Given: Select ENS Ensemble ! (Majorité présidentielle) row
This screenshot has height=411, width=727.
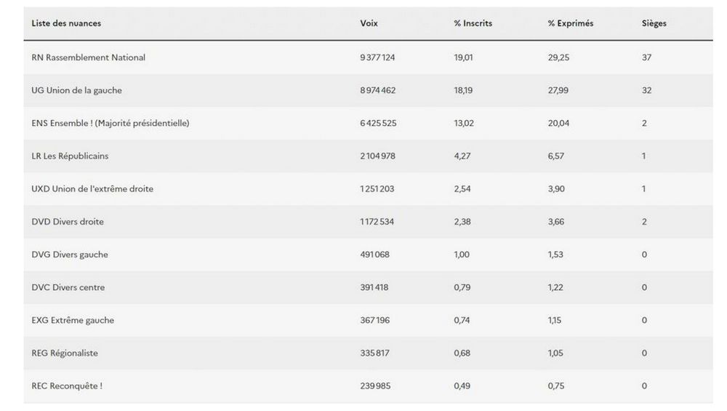Looking at the screenshot, I should click(x=110, y=123).
